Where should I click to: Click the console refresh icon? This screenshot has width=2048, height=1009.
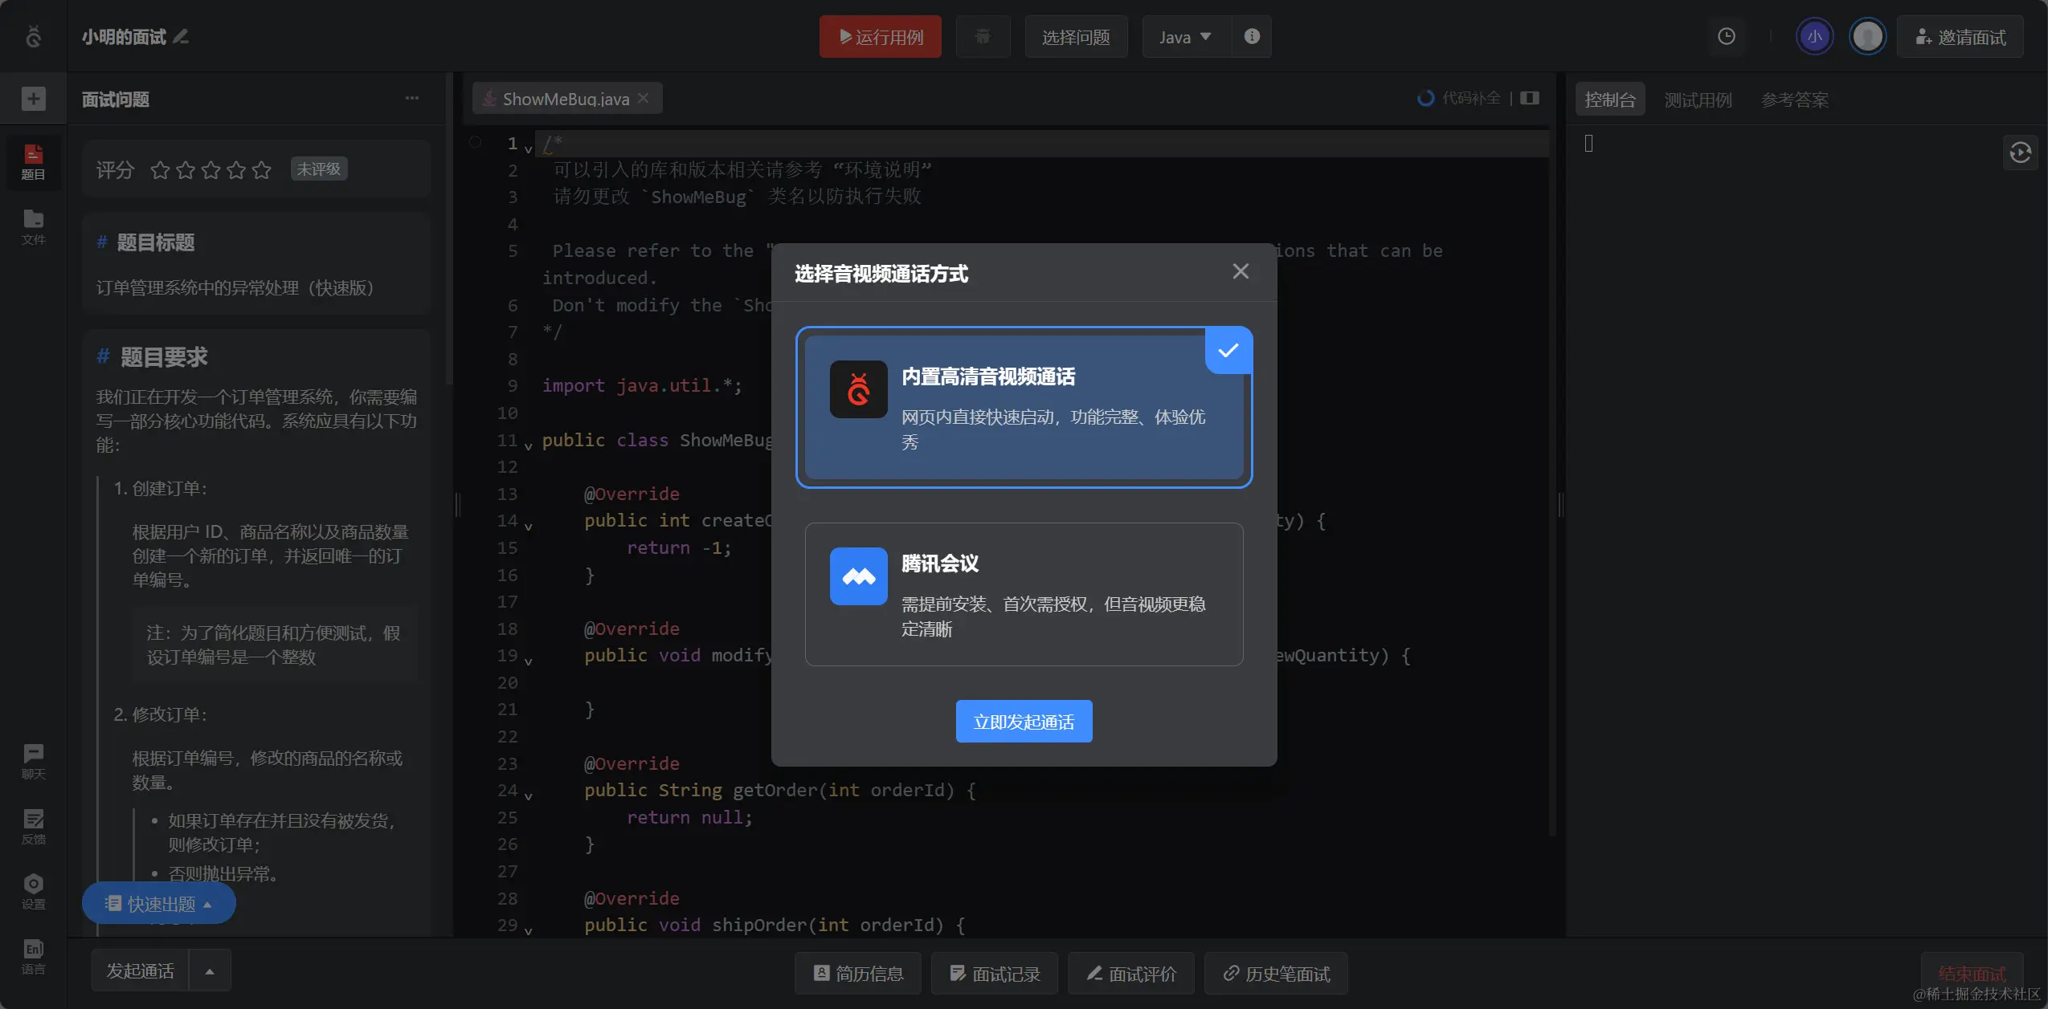(2020, 153)
